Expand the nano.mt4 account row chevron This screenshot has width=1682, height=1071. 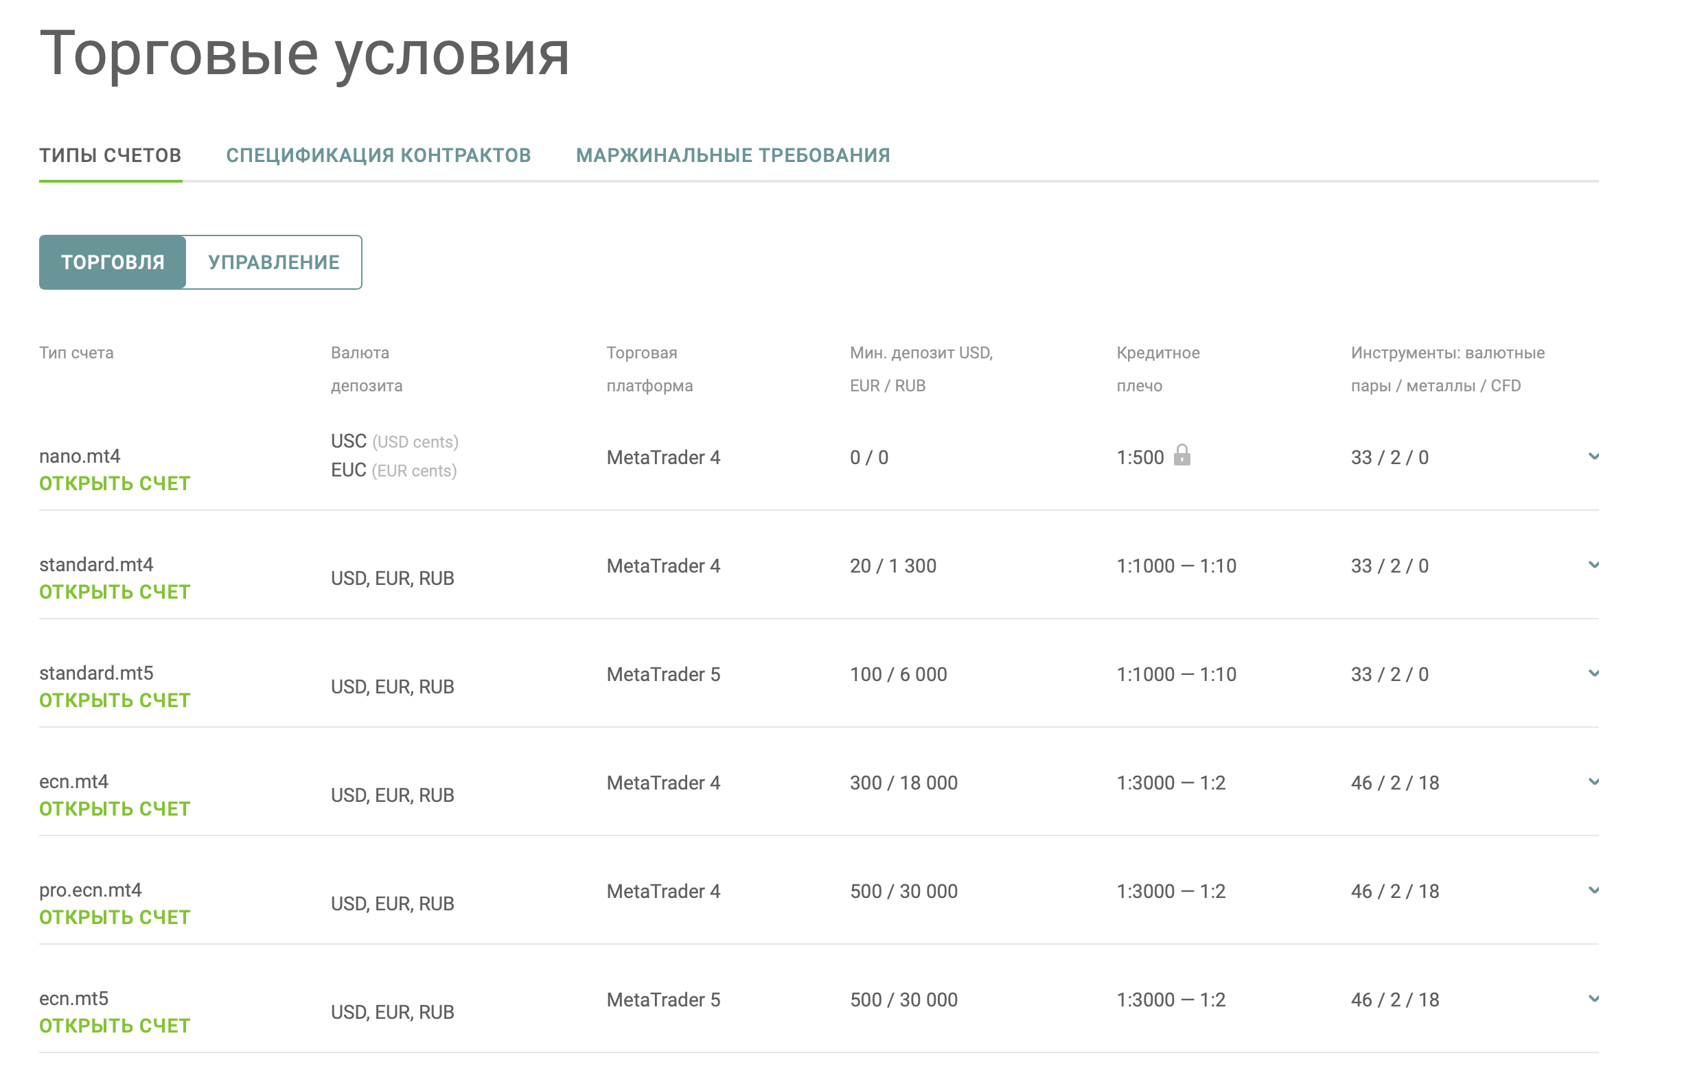[x=1593, y=457]
